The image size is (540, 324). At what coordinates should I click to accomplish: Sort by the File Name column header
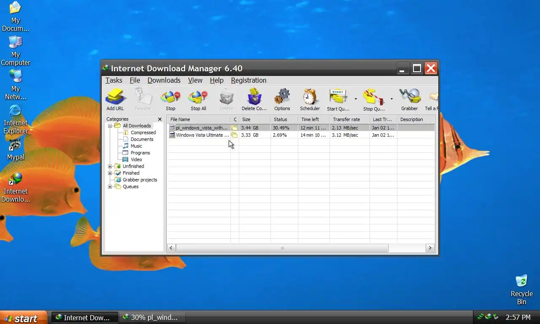(199, 119)
